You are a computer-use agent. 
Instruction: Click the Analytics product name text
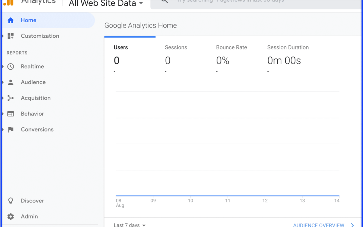(38, 2)
